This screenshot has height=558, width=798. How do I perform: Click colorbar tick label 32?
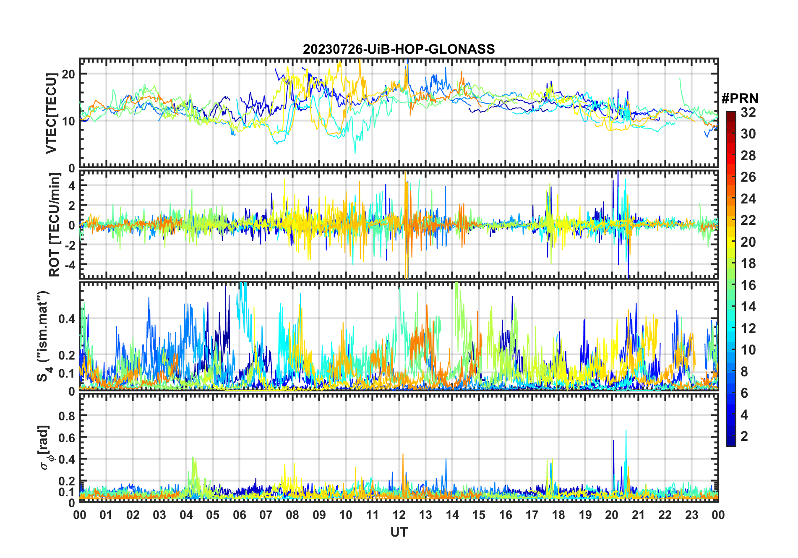pyautogui.click(x=748, y=112)
